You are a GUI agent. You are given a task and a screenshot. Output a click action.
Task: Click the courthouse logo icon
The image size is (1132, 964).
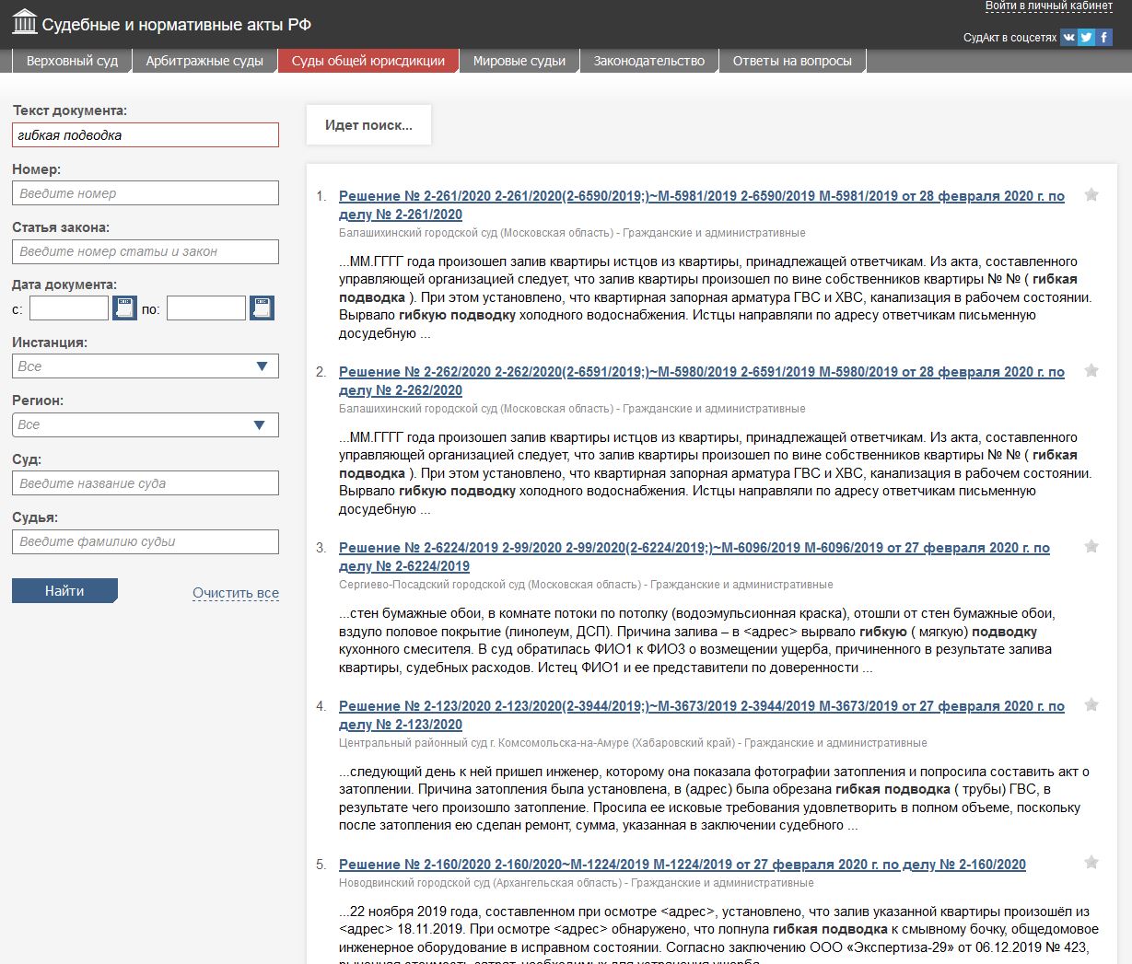pyautogui.click(x=25, y=22)
